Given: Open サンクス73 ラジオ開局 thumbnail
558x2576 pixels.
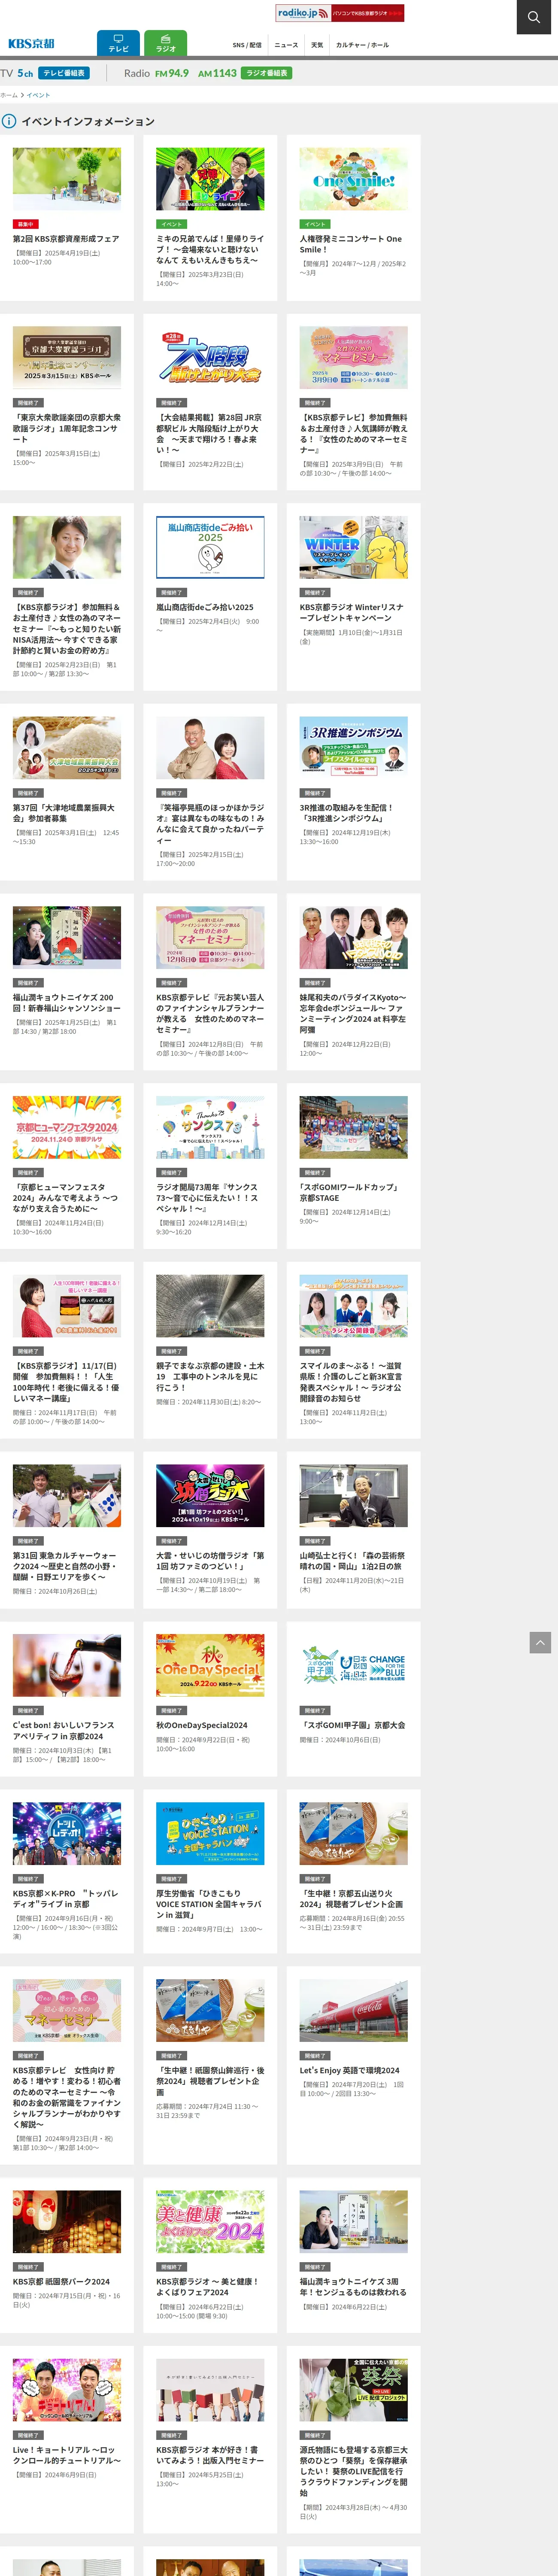Looking at the screenshot, I should [x=210, y=1127].
